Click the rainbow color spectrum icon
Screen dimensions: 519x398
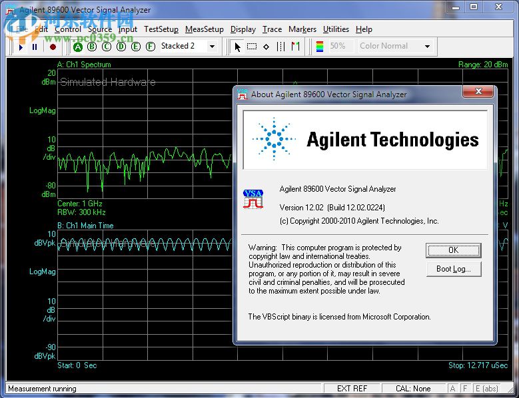pyautogui.click(x=320, y=47)
